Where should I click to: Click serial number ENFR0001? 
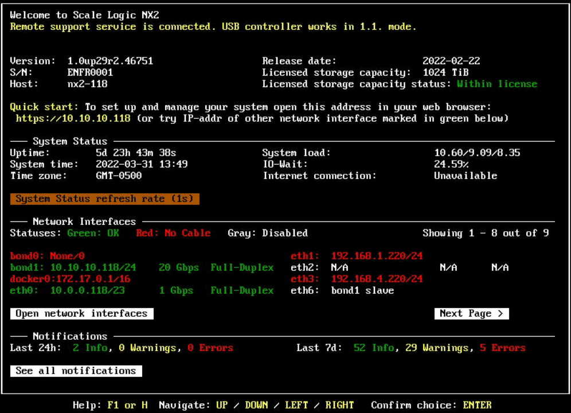click(x=91, y=72)
